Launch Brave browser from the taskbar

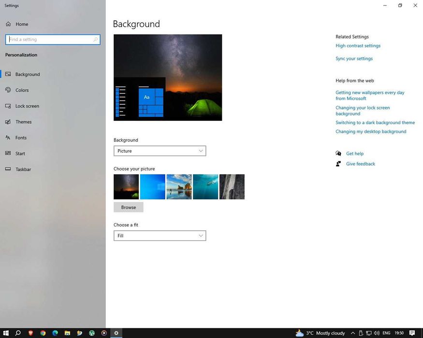(x=30, y=333)
